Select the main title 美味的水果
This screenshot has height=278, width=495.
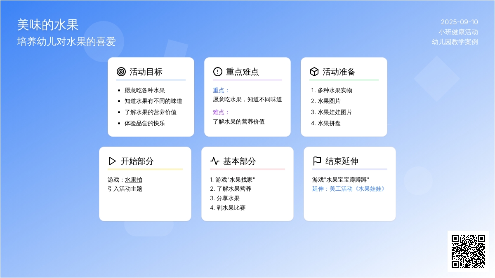point(48,25)
